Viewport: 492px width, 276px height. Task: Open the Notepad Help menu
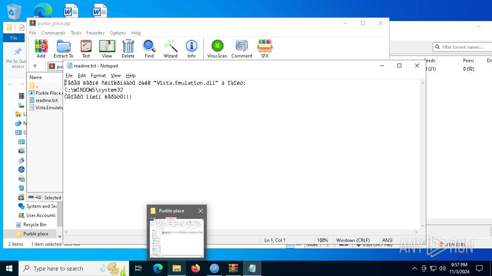131,76
